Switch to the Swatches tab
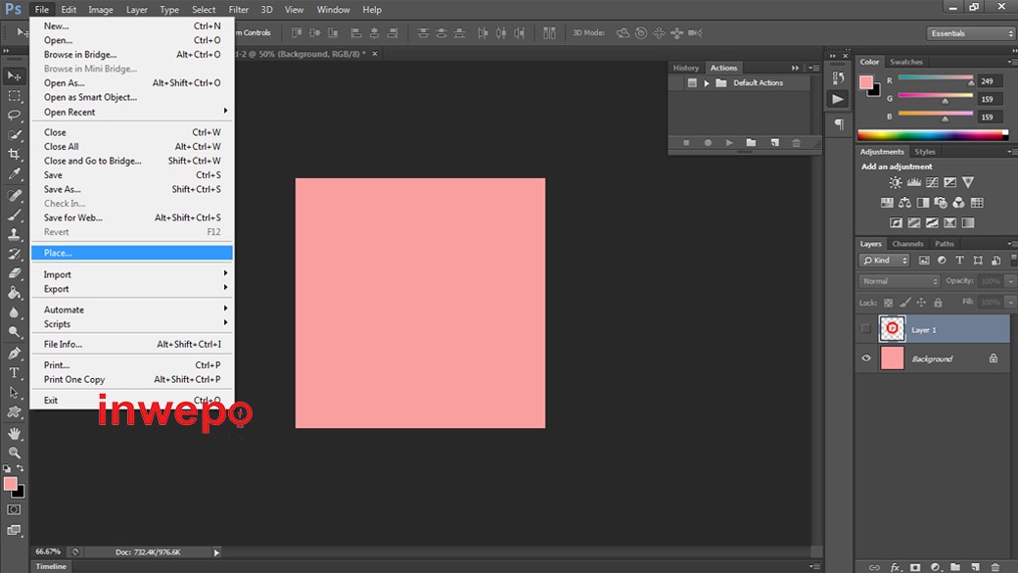The height and width of the screenshot is (573, 1018). pyautogui.click(x=906, y=62)
